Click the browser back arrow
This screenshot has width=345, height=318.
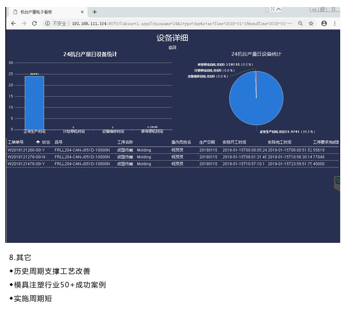pyautogui.click(x=13, y=24)
